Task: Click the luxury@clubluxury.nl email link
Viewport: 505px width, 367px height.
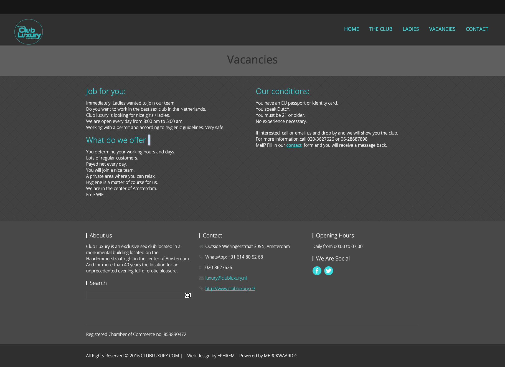Action: (x=226, y=278)
